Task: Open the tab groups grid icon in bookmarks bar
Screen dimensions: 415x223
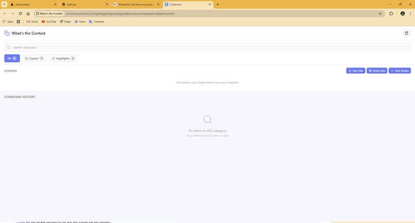Action: click(18, 22)
